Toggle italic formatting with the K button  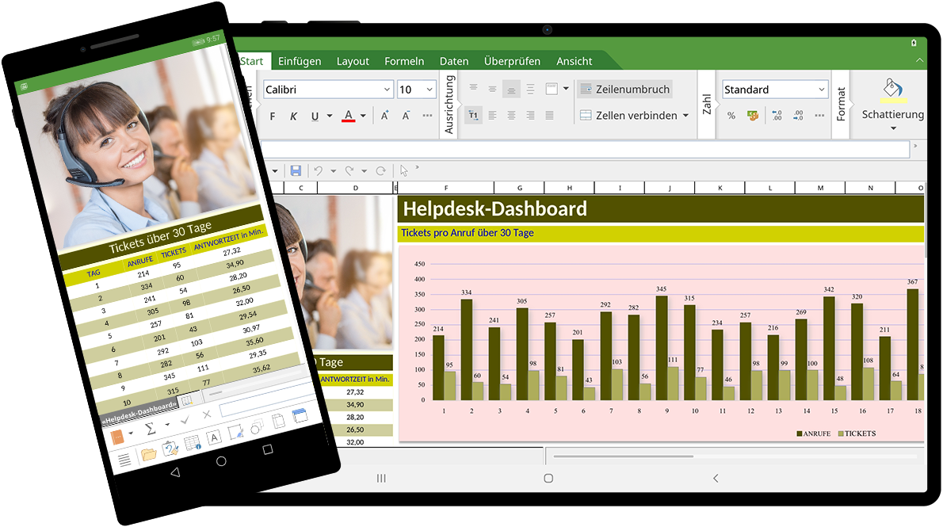click(293, 116)
